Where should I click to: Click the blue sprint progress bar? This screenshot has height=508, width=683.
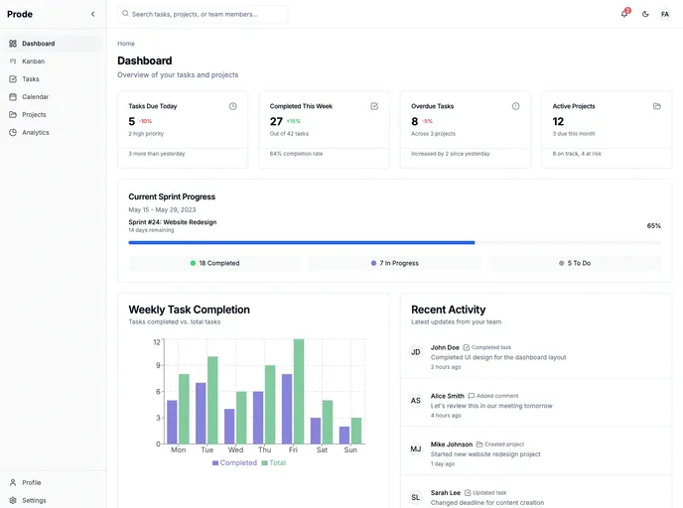301,242
